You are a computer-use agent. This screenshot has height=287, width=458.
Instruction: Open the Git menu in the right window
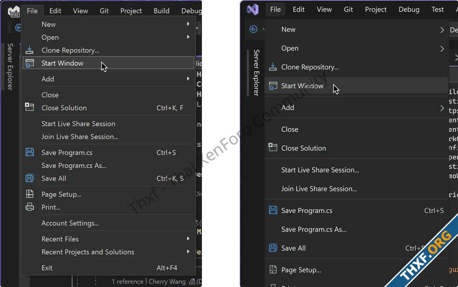349,9
